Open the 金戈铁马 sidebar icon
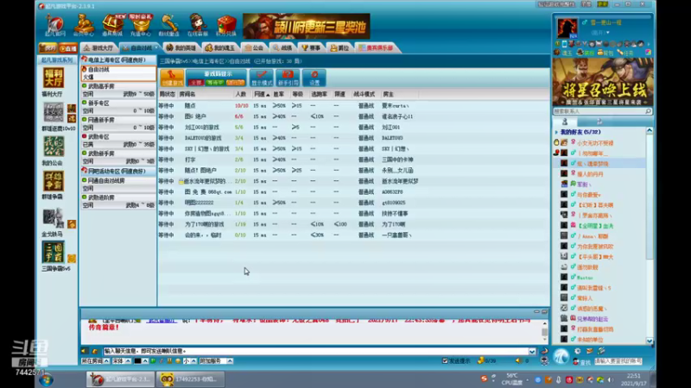 (54, 217)
